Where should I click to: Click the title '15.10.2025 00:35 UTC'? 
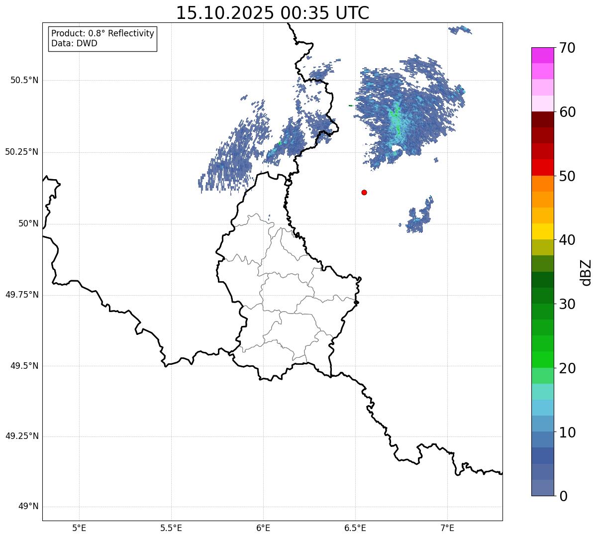(x=273, y=13)
